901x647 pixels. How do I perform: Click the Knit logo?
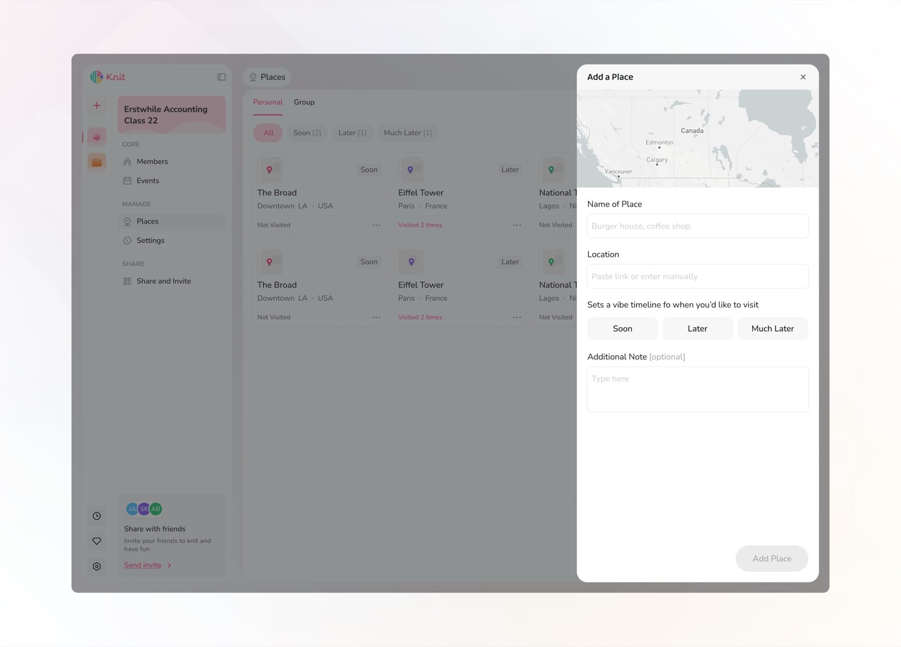pos(108,77)
